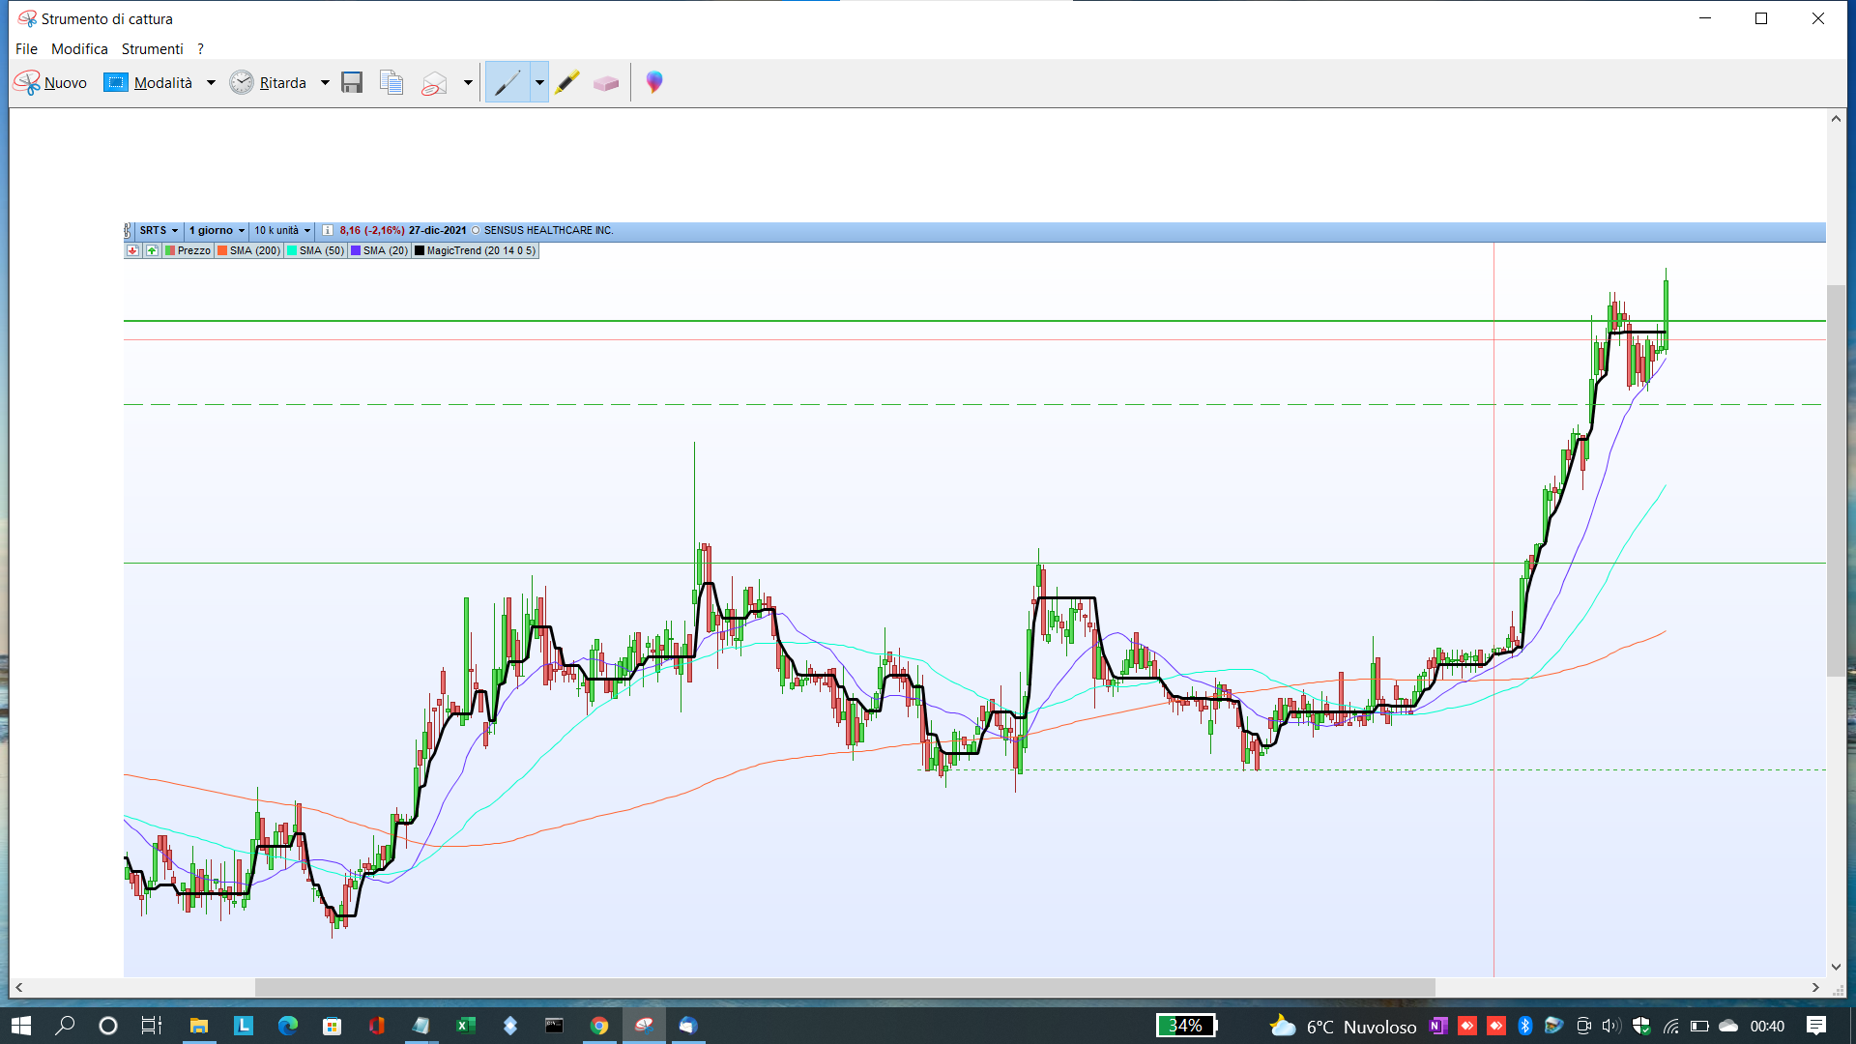Open Google Chrome from taskbar
The width and height of the screenshot is (1856, 1044).
point(599,1026)
